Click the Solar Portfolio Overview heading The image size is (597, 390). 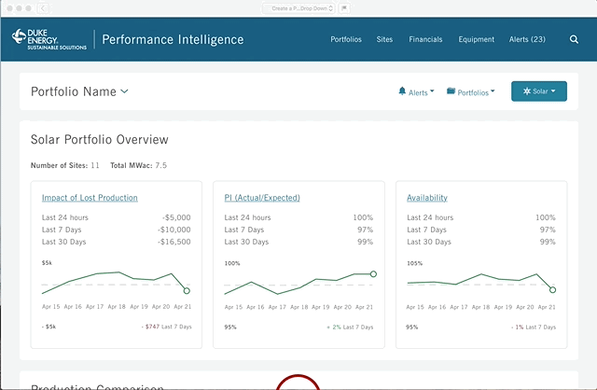click(100, 139)
